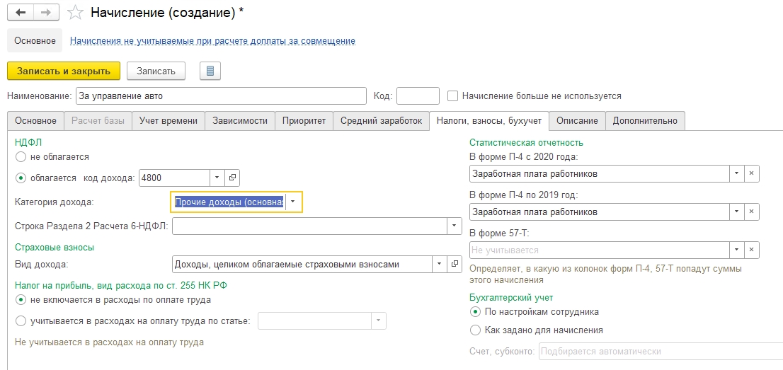
Task: Clear the P-4 through 2019 field
Action: click(x=751, y=212)
